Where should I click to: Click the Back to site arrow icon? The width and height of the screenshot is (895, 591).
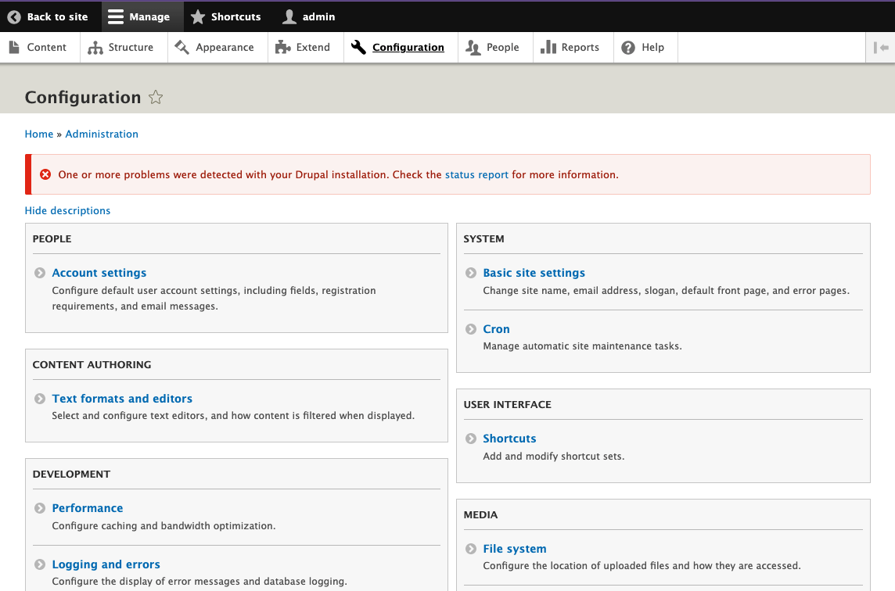pyautogui.click(x=14, y=17)
